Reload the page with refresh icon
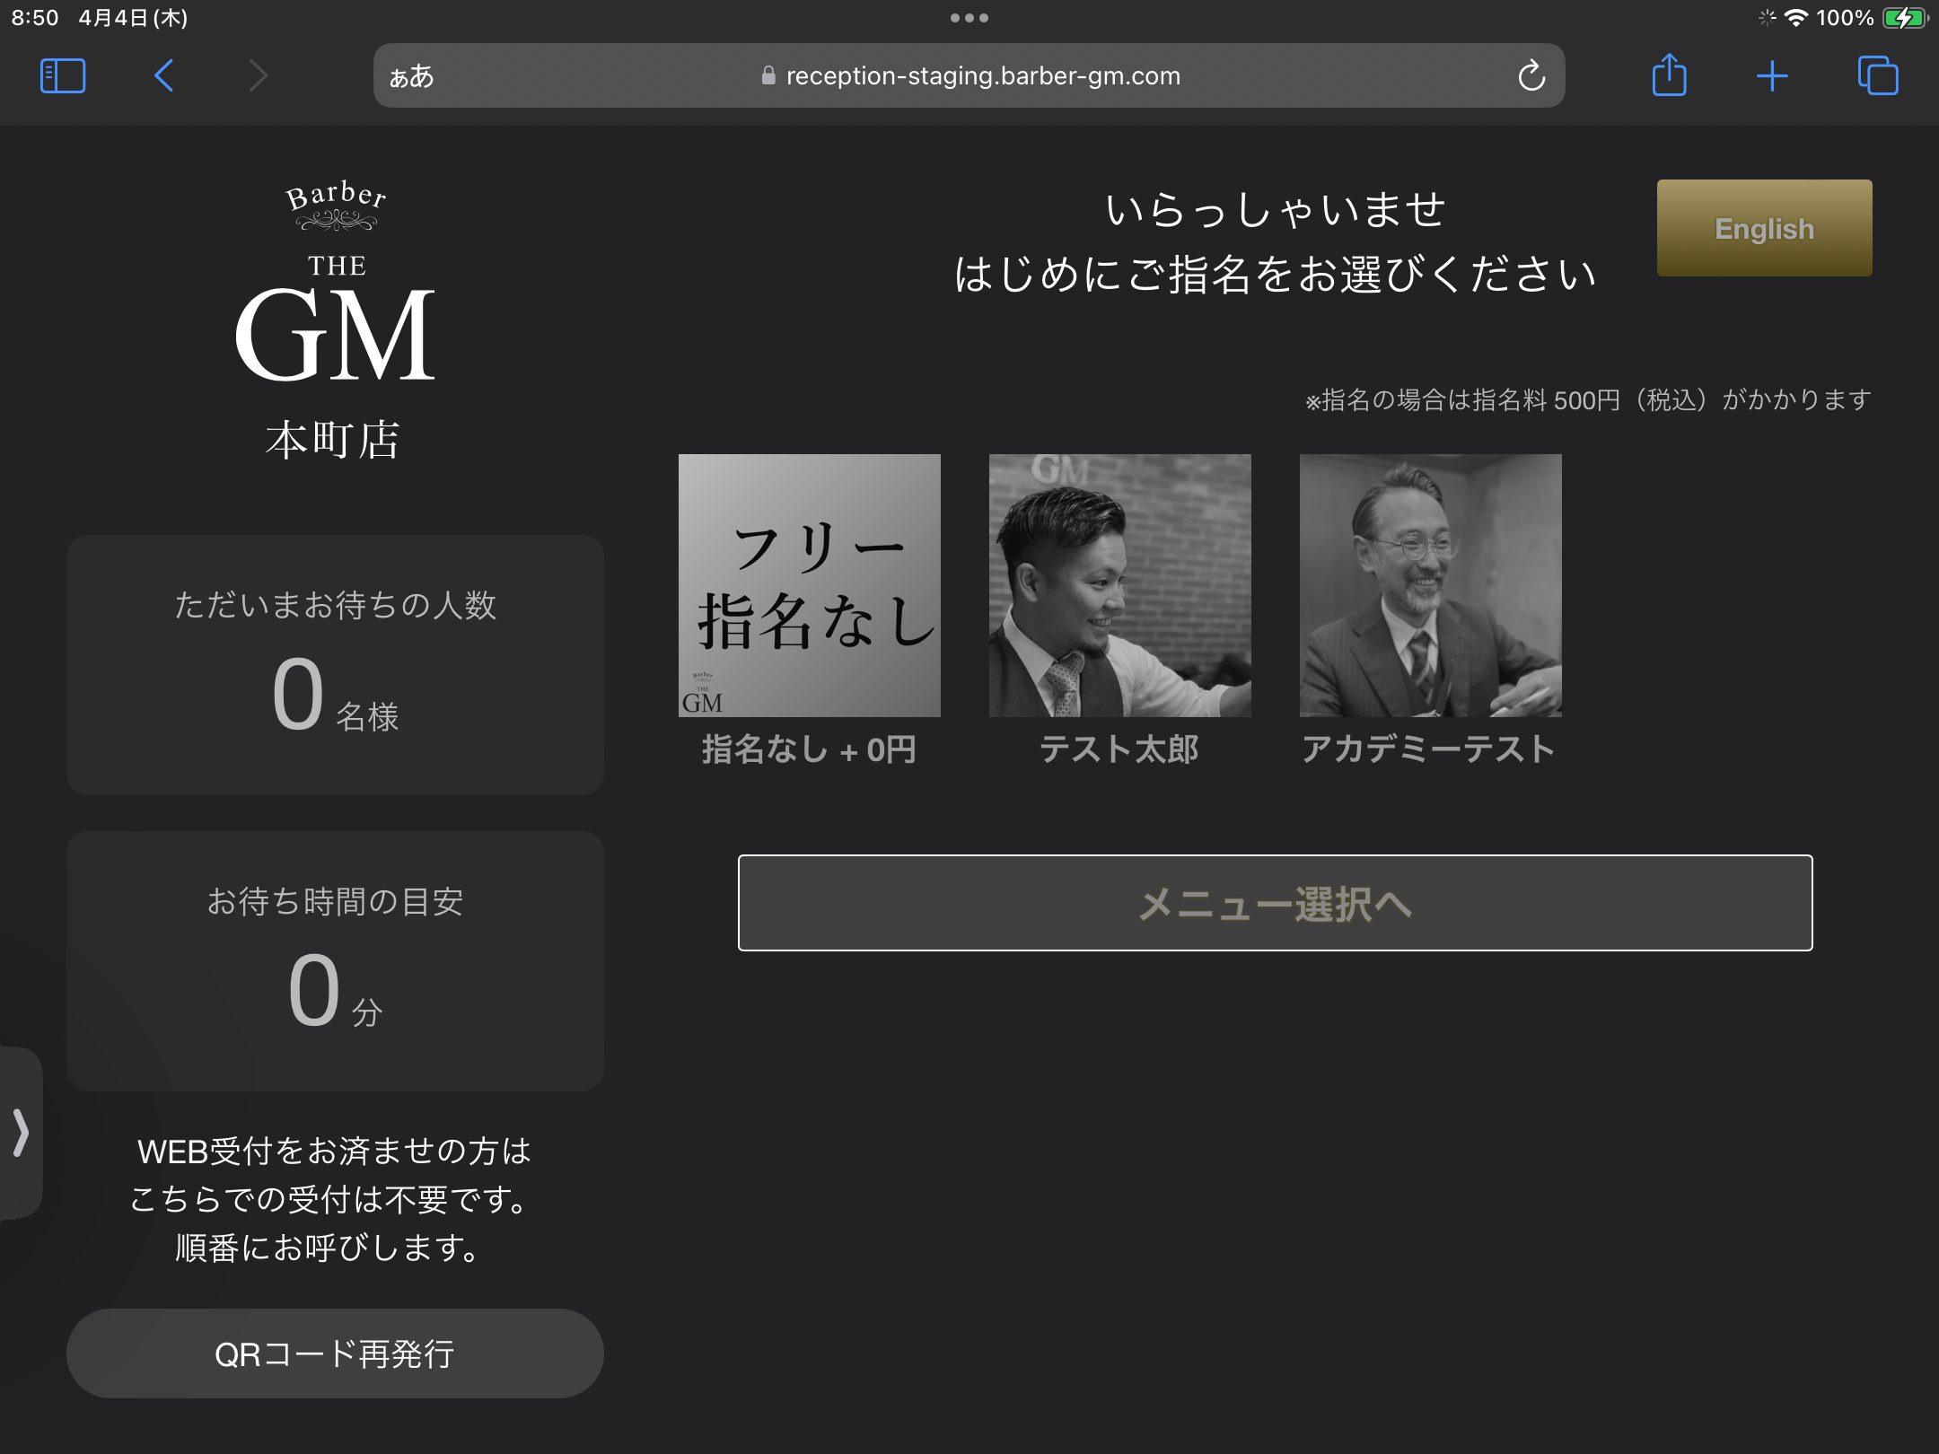The image size is (1939, 1454). tap(1531, 76)
